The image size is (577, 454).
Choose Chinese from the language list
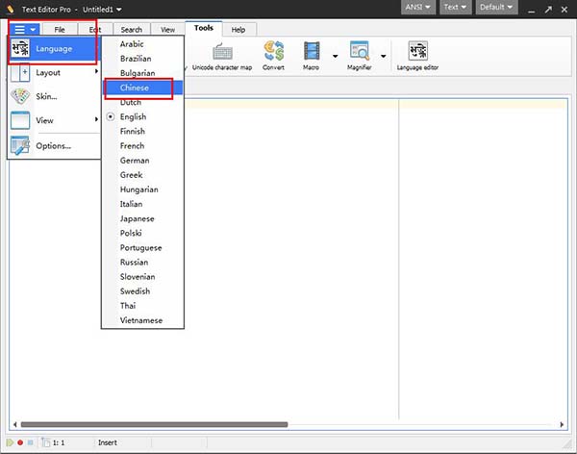(135, 88)
